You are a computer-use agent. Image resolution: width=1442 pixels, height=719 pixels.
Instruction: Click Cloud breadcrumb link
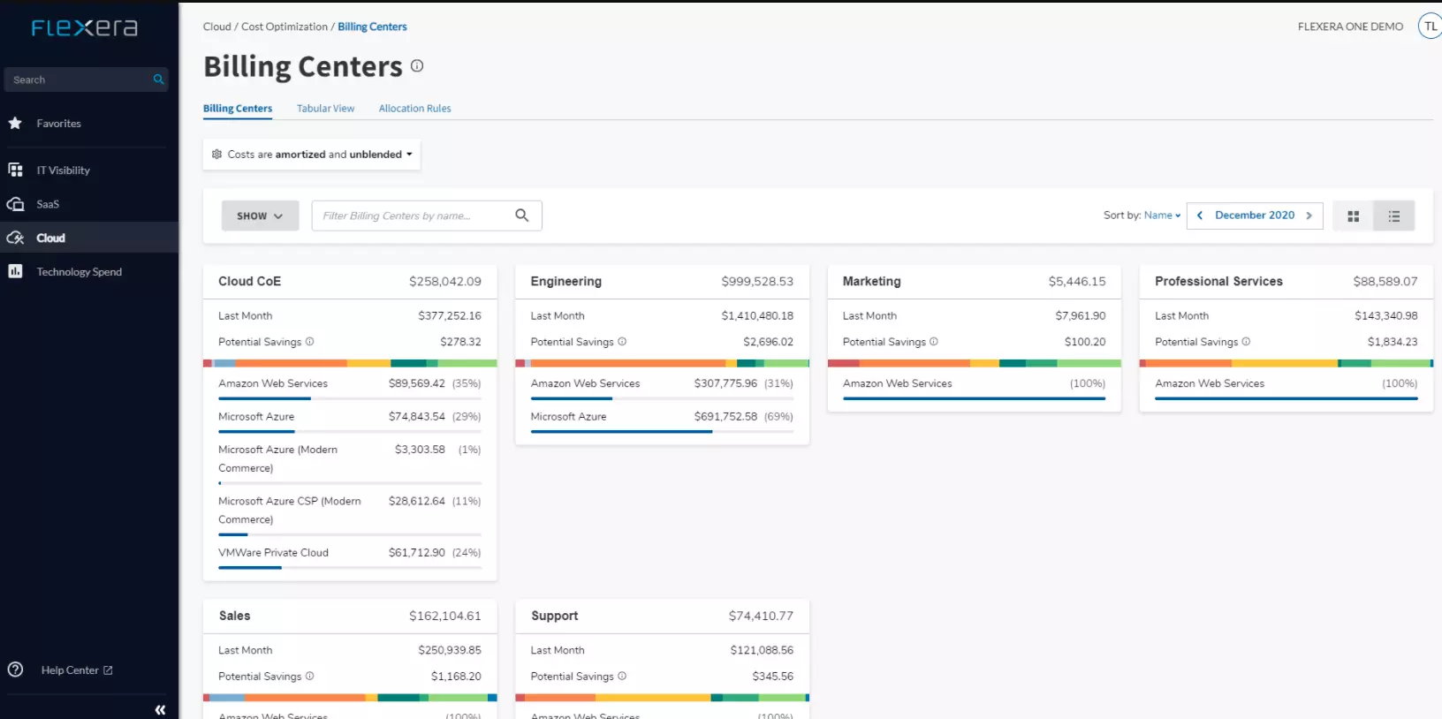click(216, 26)
